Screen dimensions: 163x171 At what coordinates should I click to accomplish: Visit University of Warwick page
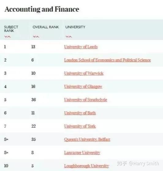point(84,73)
